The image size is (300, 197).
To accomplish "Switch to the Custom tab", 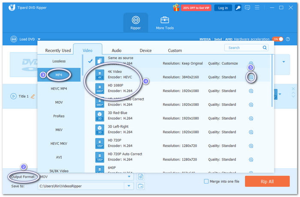I will coord(175,51).
